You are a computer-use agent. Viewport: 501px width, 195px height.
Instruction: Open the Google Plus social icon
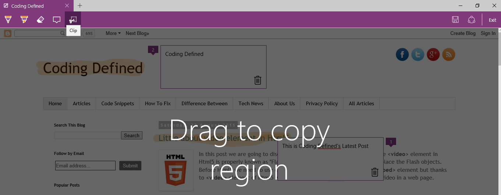pos(433,54)
